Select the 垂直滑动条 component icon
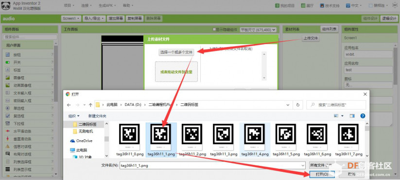This screenshot has height=180, width=400. pos(8,139)
